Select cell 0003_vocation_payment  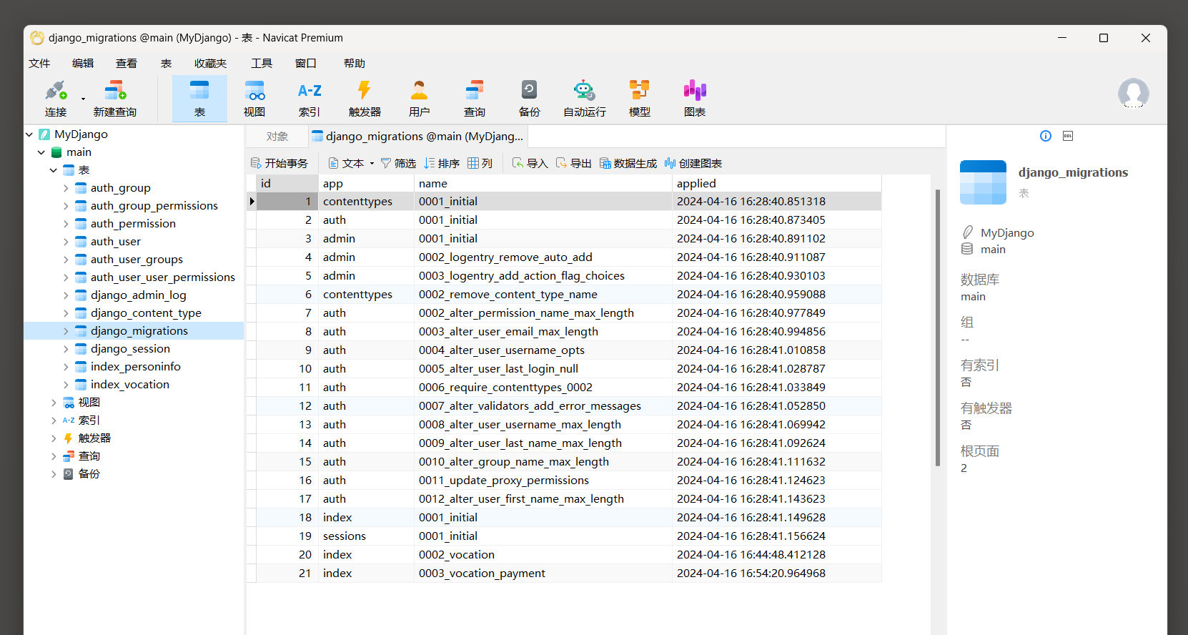(x=543, y=574)
